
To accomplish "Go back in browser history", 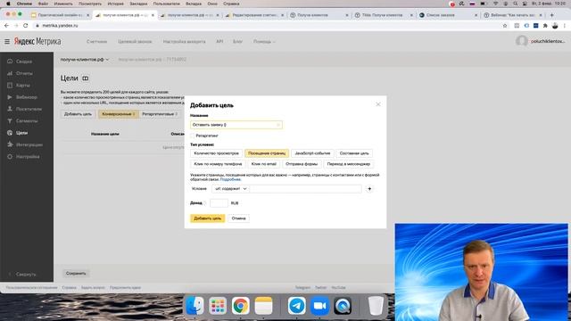I will coord(6,26).
